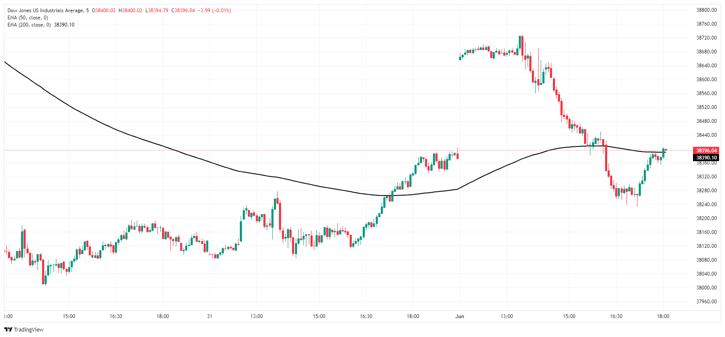Click the Dow Jones US Industrials Average title
Image resolution: width=725 pixels, height=337 pixels.
pos(45,11)
